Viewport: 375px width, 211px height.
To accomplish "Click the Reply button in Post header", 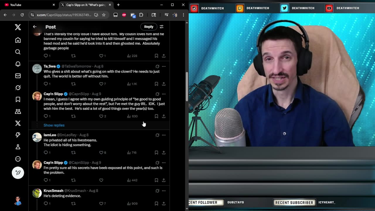I will [x=149, y=27].
